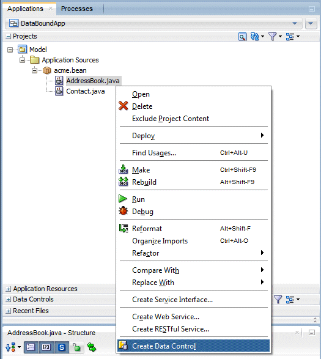Toggle the Show Public Members Only lock icon
This screenshot has width=321, height=359.
pyautogui.click(x=76, y=347)
